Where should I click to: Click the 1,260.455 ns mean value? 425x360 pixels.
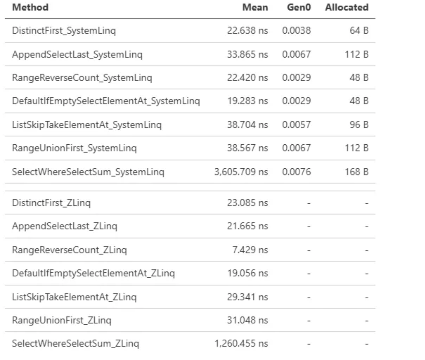[x=241, y=343]
